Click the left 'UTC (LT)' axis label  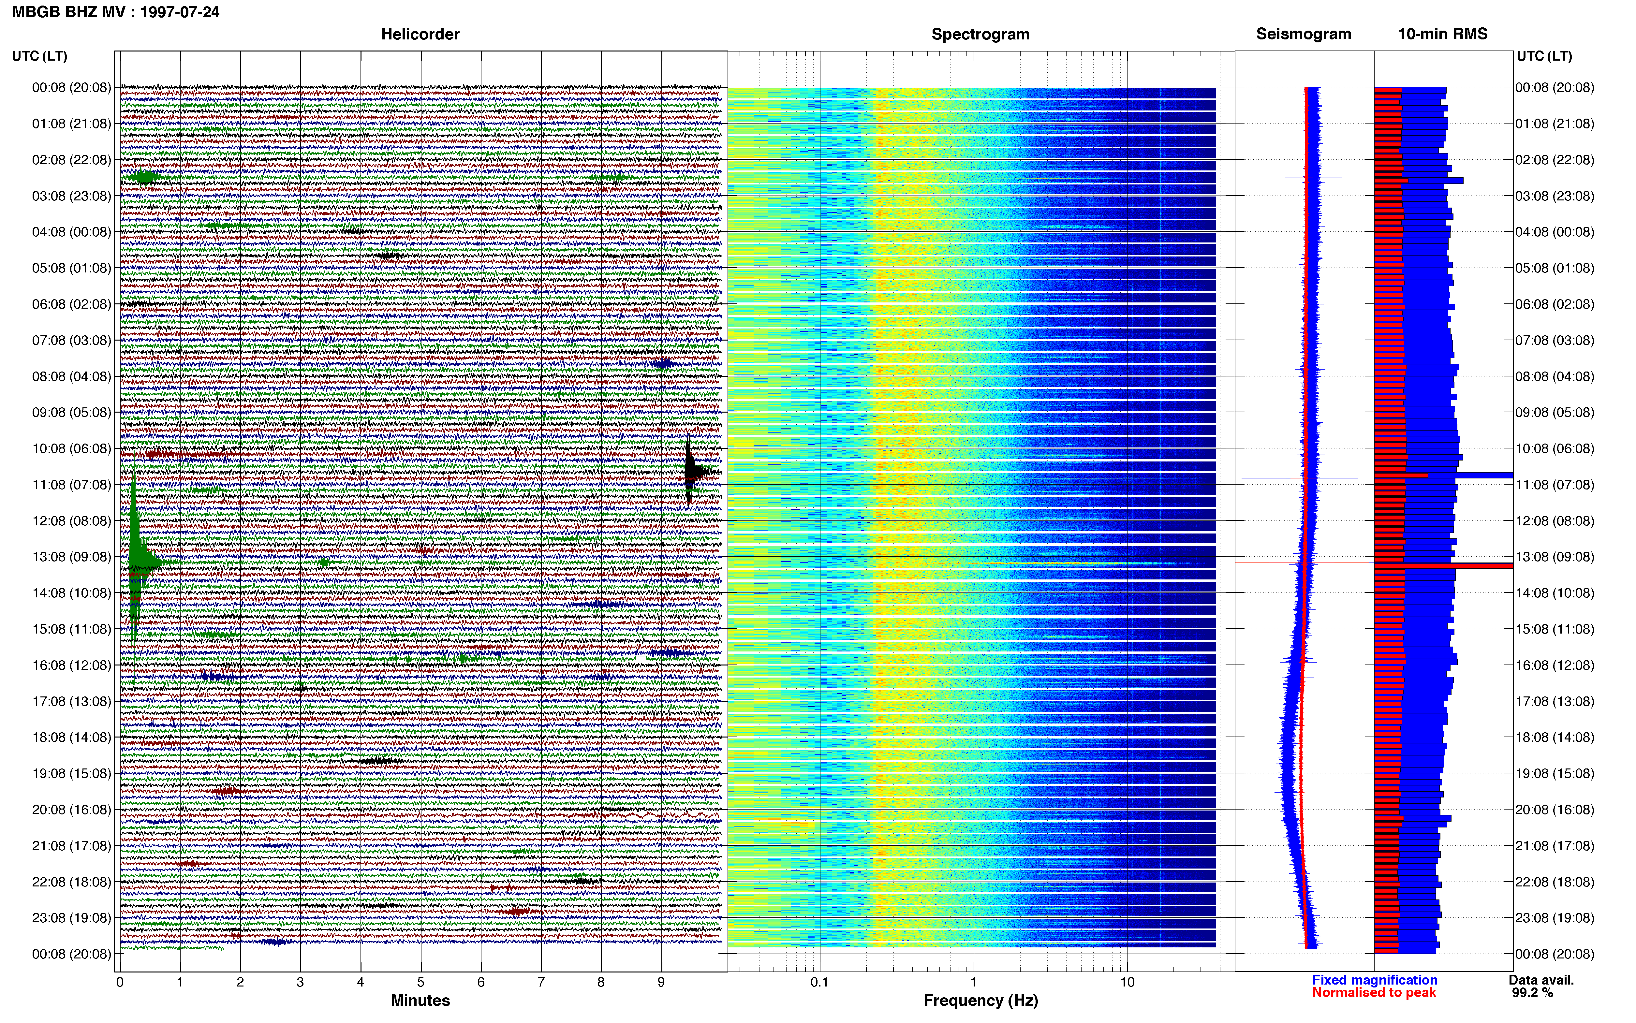39,56
